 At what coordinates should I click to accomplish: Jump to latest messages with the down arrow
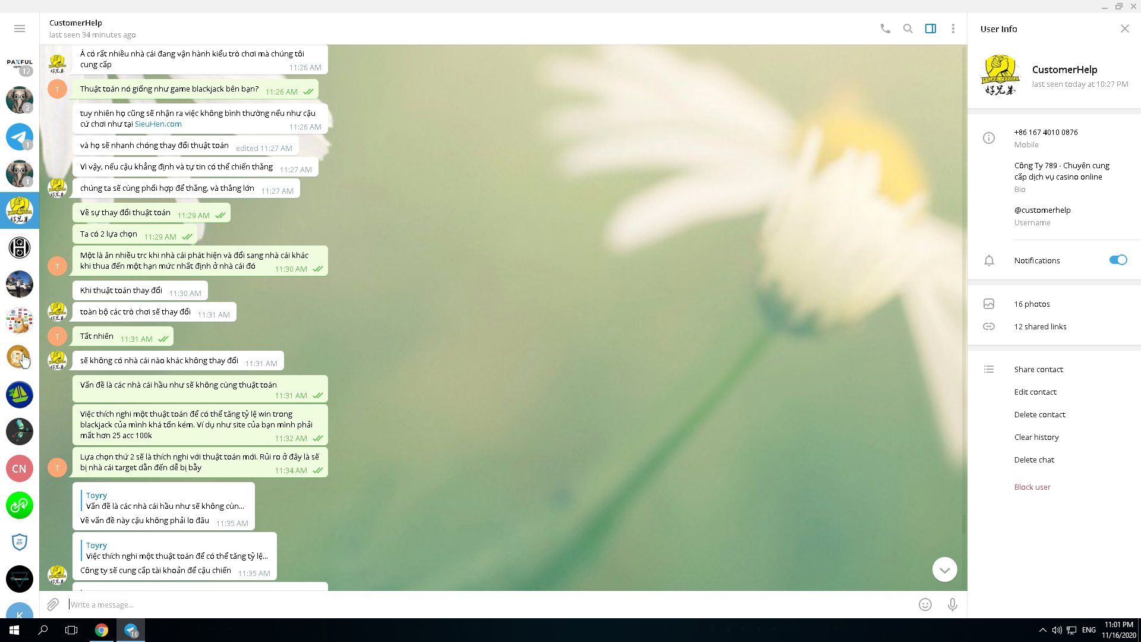click(x=944, y=569)
